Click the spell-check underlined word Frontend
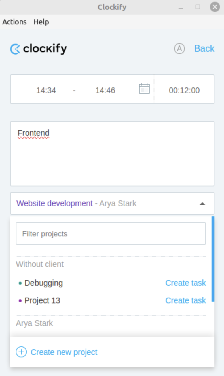Viewport: 224px width, 376px height. click(x=33, y=133)
